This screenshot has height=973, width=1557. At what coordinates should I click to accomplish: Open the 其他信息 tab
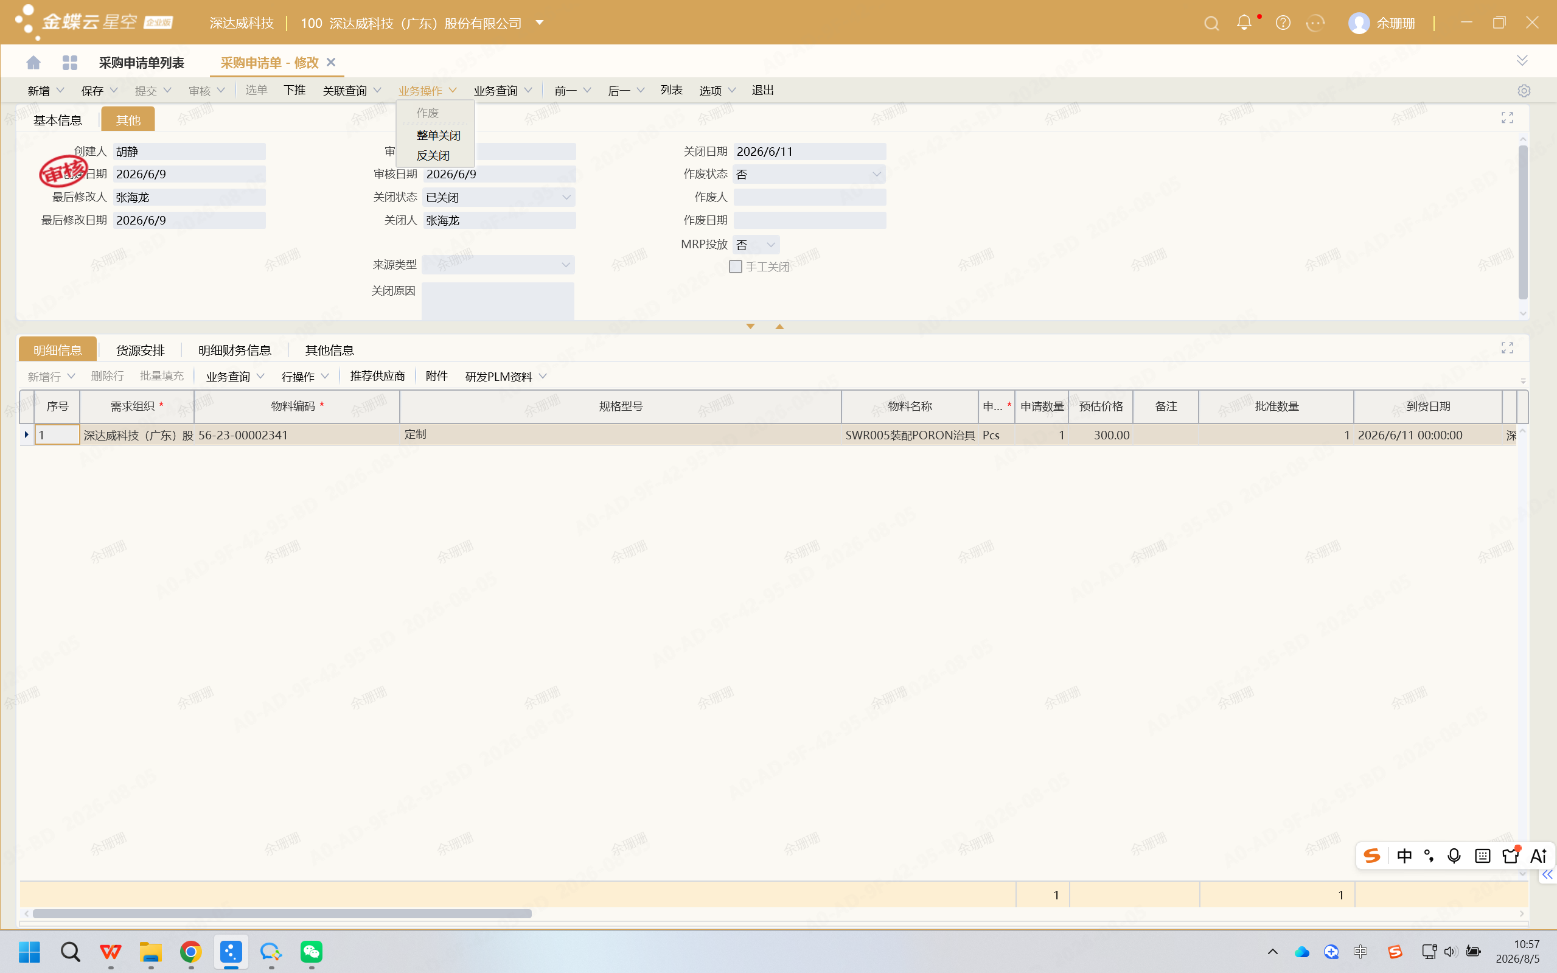pos(329,350)
